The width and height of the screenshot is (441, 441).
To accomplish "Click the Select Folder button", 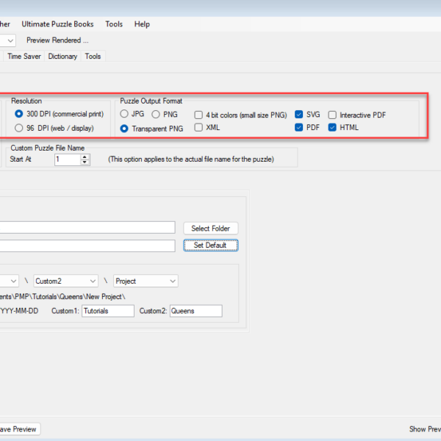I will click(x=210, y=229).
